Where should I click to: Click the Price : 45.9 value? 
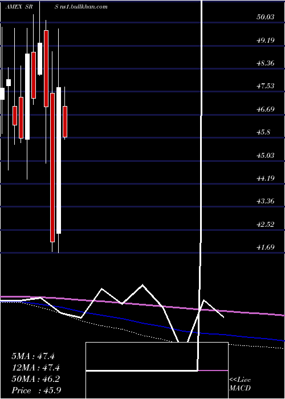[x=36, y=390]
